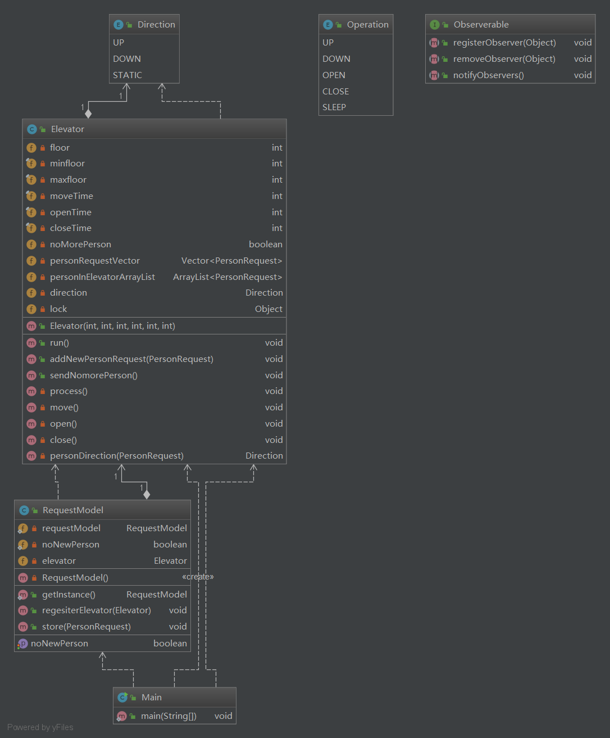Click the composition diamond above RequestModel
Image resolution: width=610 pixels, height=738 pixels.
click(x=147, y=495)
